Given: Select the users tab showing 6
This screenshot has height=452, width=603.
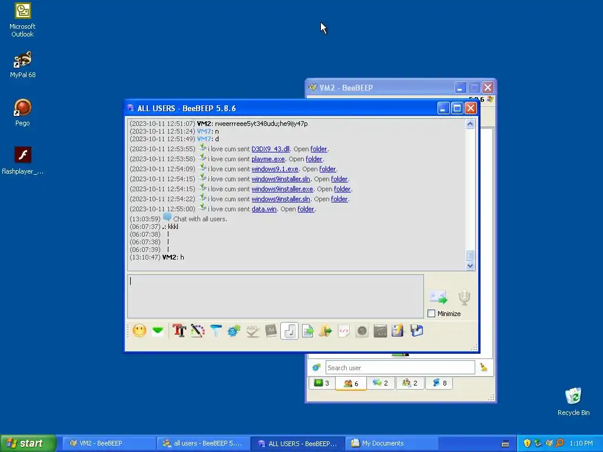Looking at the screenshot, I should pos(351,383).
